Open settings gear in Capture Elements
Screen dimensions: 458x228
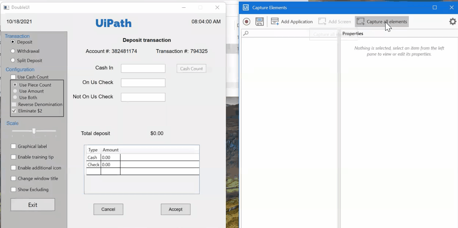pyautogui.click(x=452, y=21)
